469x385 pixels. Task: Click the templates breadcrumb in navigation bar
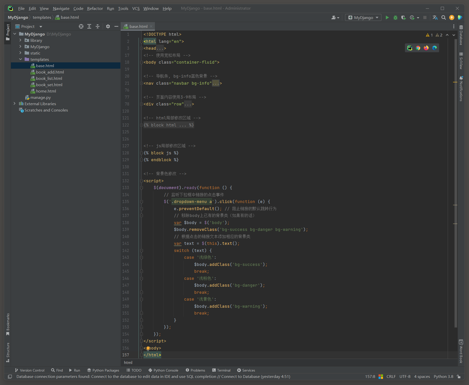(42, 17)
